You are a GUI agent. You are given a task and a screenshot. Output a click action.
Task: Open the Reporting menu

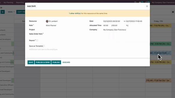click(x=20, y=2)
